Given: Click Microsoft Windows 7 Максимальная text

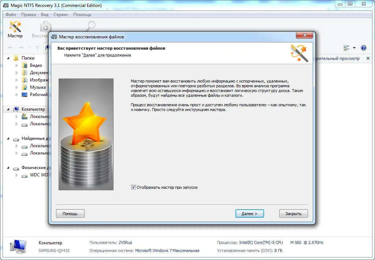Looking at the screenshot, I should point(167,251).
